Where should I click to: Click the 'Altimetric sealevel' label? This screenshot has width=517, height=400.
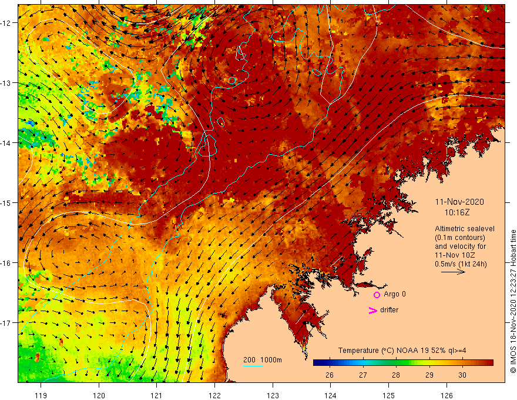point(465,229)
